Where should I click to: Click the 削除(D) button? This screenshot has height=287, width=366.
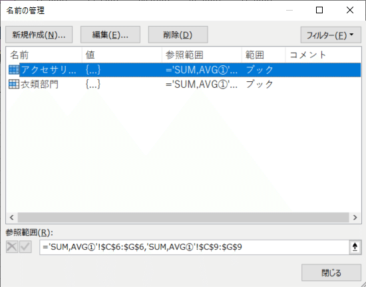178,35
